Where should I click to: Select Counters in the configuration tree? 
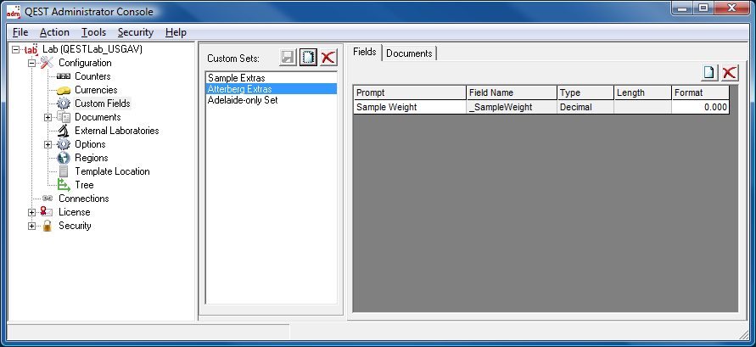[92, 76]
